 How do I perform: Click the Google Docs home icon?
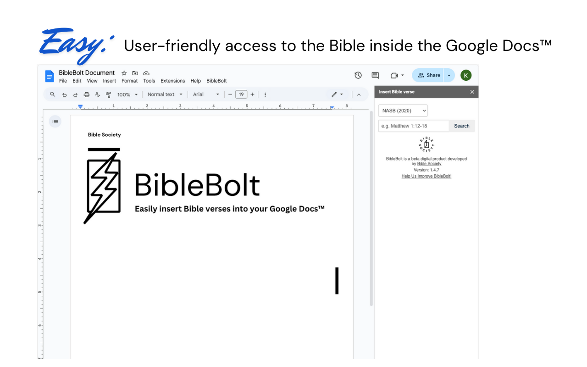tap(49, 76)
